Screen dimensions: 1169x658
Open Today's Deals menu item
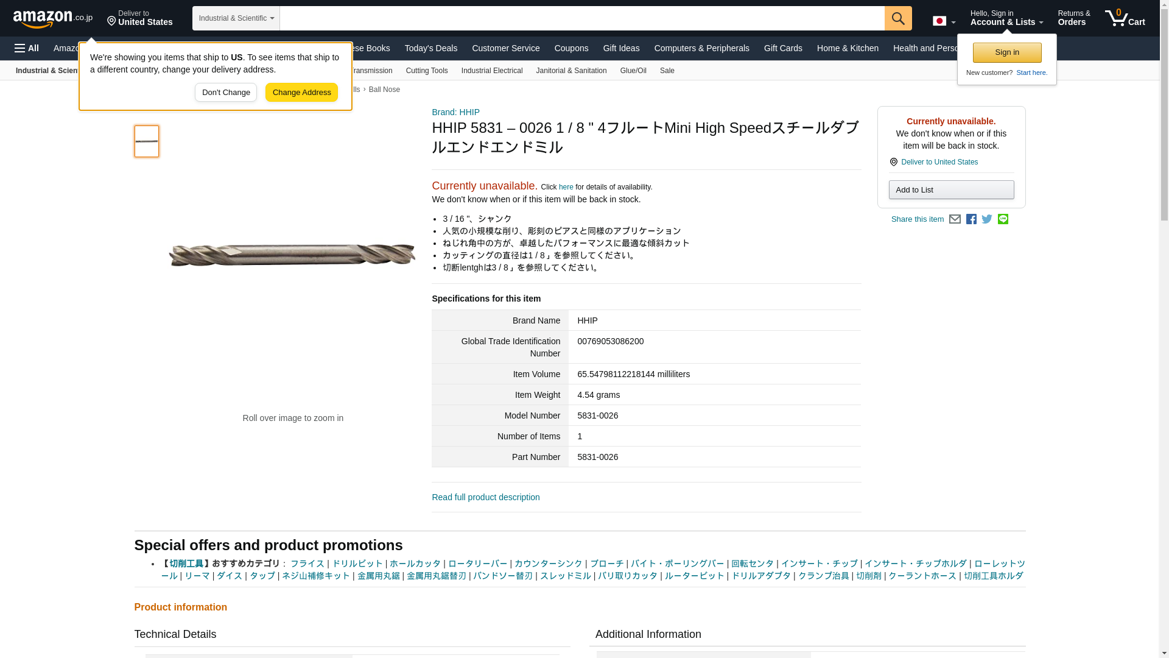430,48
